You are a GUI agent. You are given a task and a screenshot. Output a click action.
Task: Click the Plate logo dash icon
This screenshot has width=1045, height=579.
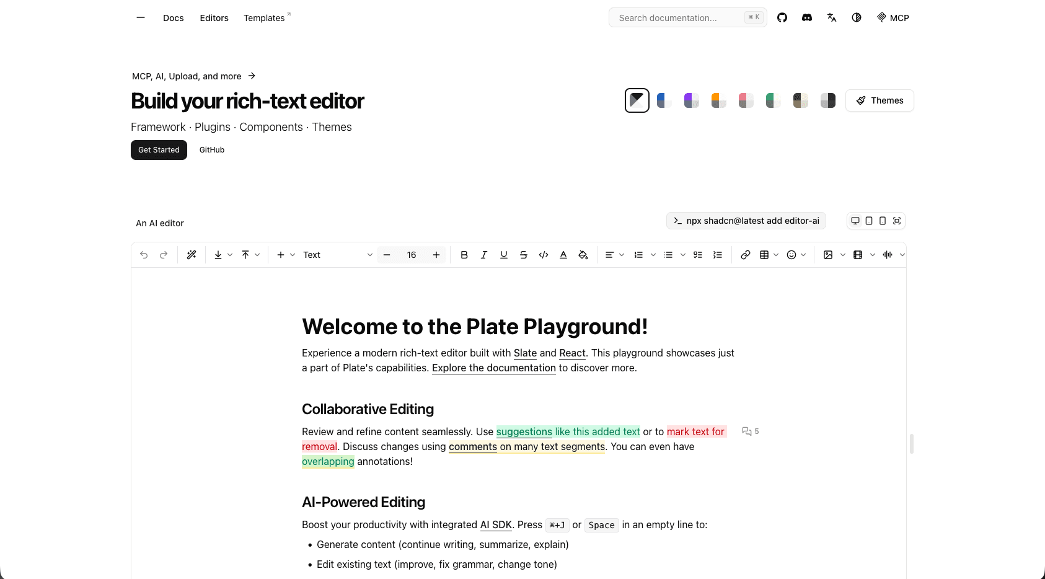(x=141, y=17)
